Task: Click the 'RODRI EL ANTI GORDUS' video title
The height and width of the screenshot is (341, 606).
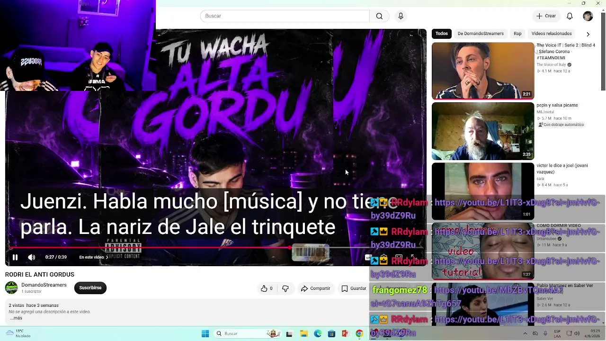Action: [x=40, y=275]
